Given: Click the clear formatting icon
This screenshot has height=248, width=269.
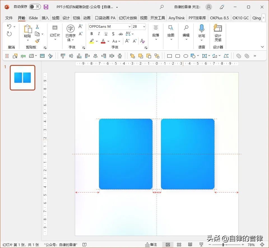Looking at the screenshot, I should point(142,41).
